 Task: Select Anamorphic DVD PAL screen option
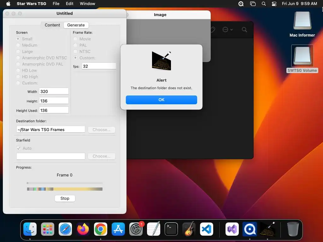[x=18, y=64]
